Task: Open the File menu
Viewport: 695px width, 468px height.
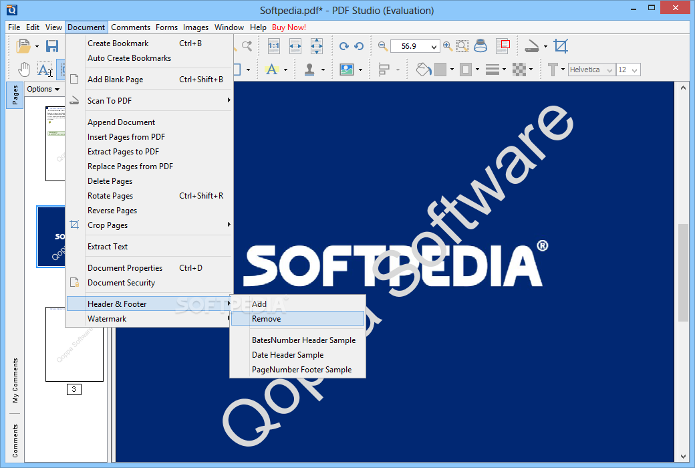Action: pyautogui.click(x=14, y=27)
